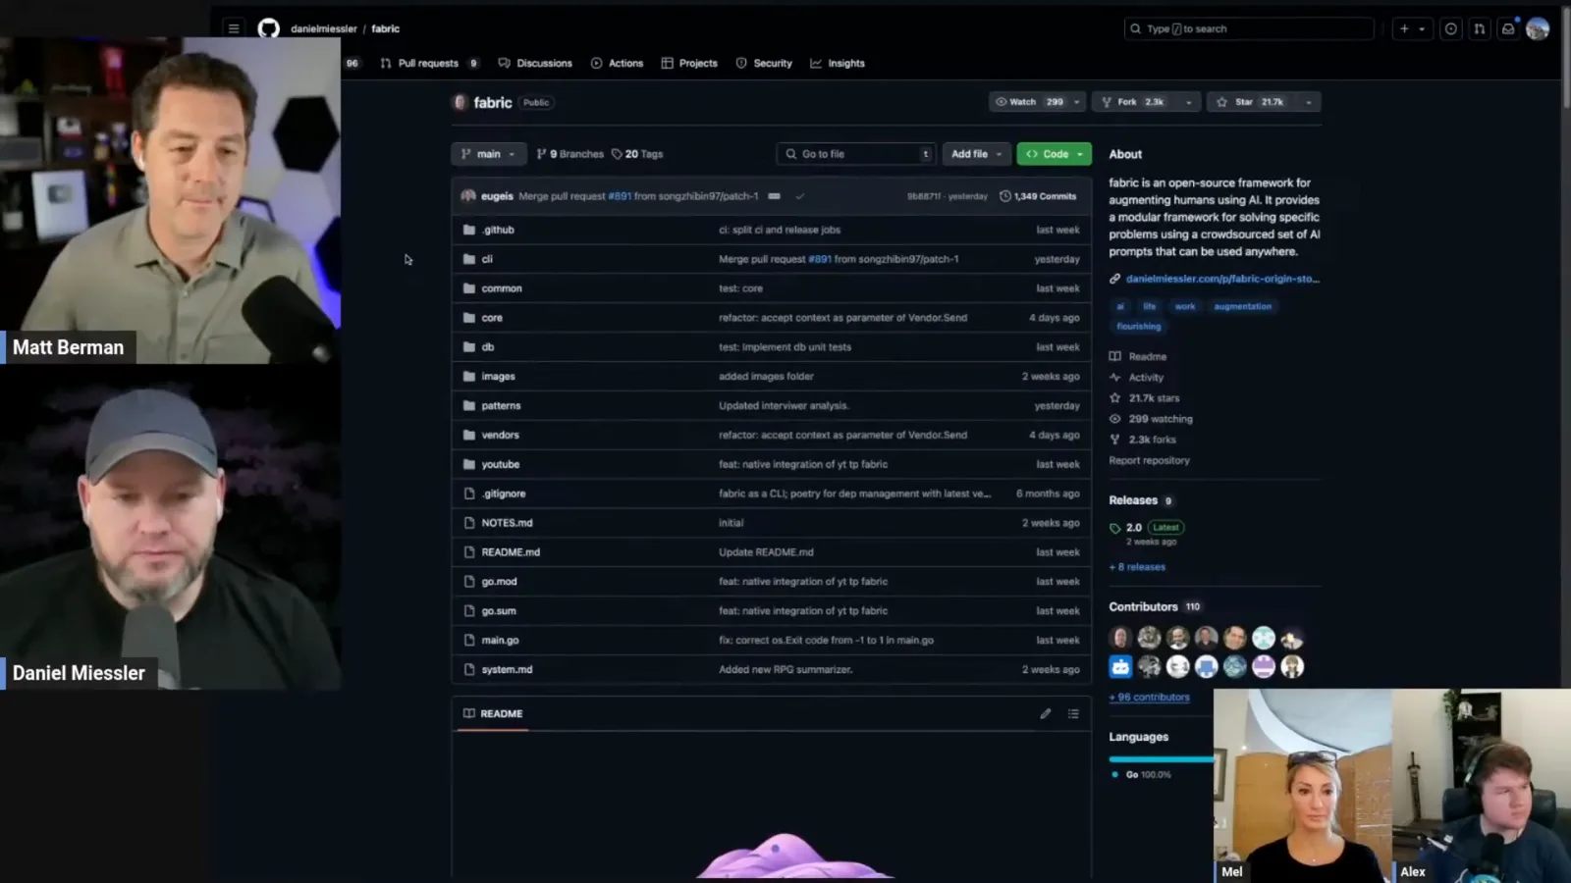Expand the Fork options dropdown arrow
Viewport: 1571px width, 883px height.
(1188, 102)
